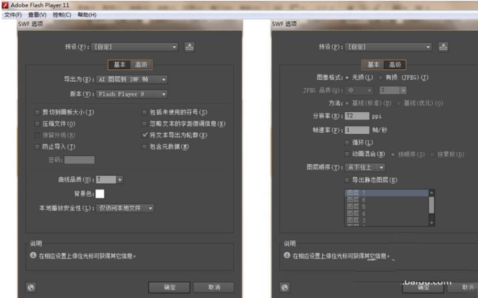The image size is (478, 298).
Task: Select 按累积 blend radio
Action: point(432,154)
